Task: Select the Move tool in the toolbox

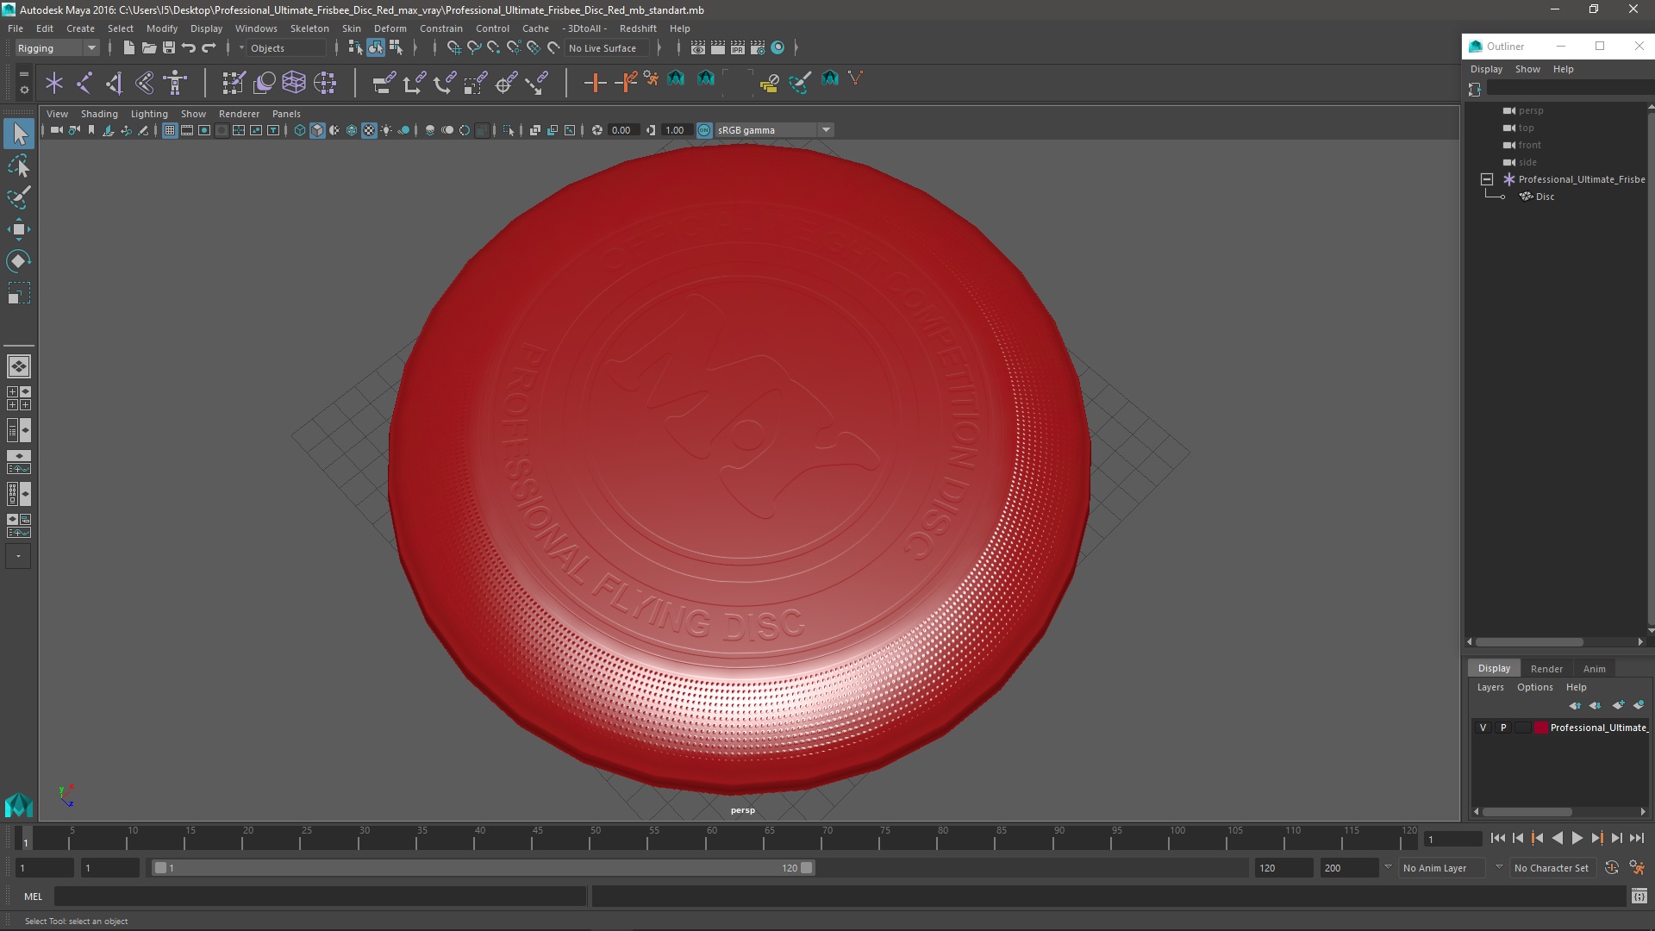Action: pos(18,229)
